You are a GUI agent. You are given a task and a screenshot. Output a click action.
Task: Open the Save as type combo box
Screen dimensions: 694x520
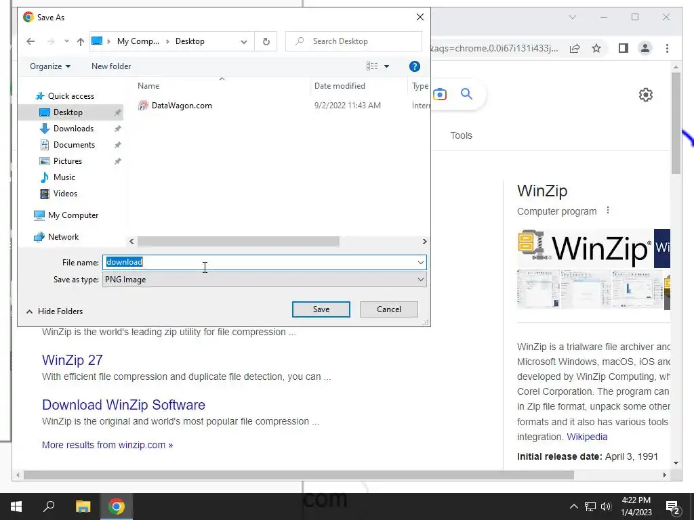click(264, 280)
